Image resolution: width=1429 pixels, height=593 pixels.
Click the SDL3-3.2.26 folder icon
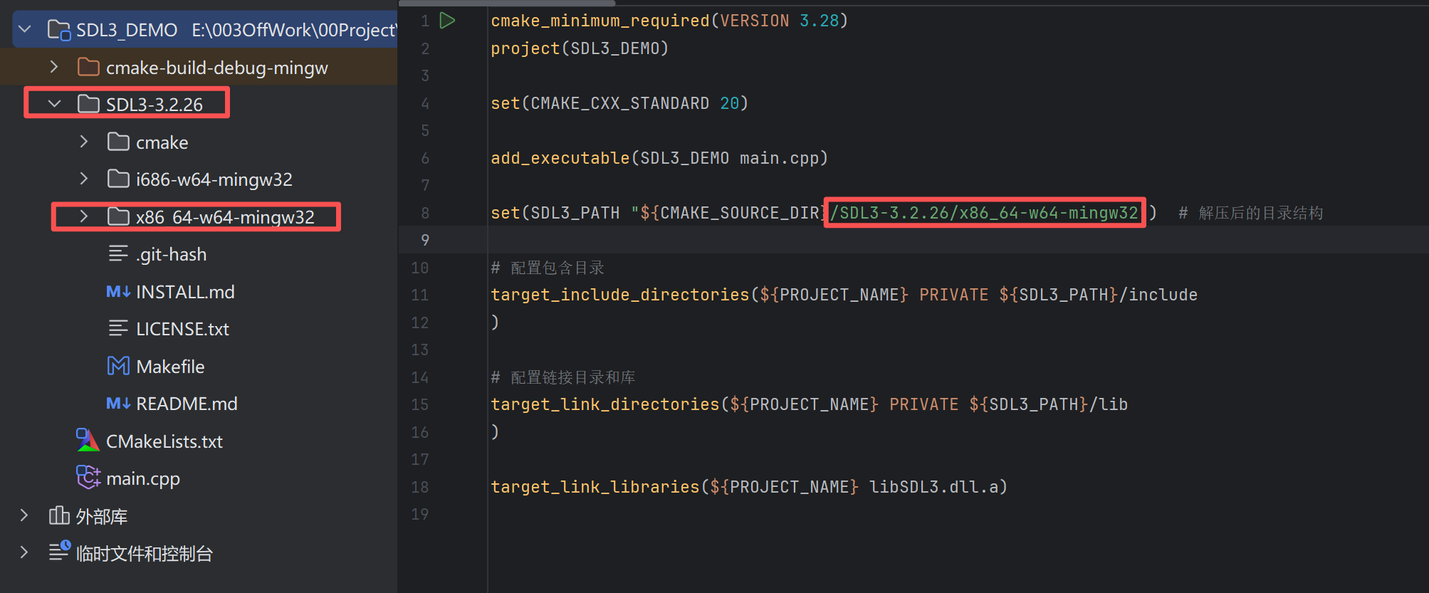[x=88, y=104]
